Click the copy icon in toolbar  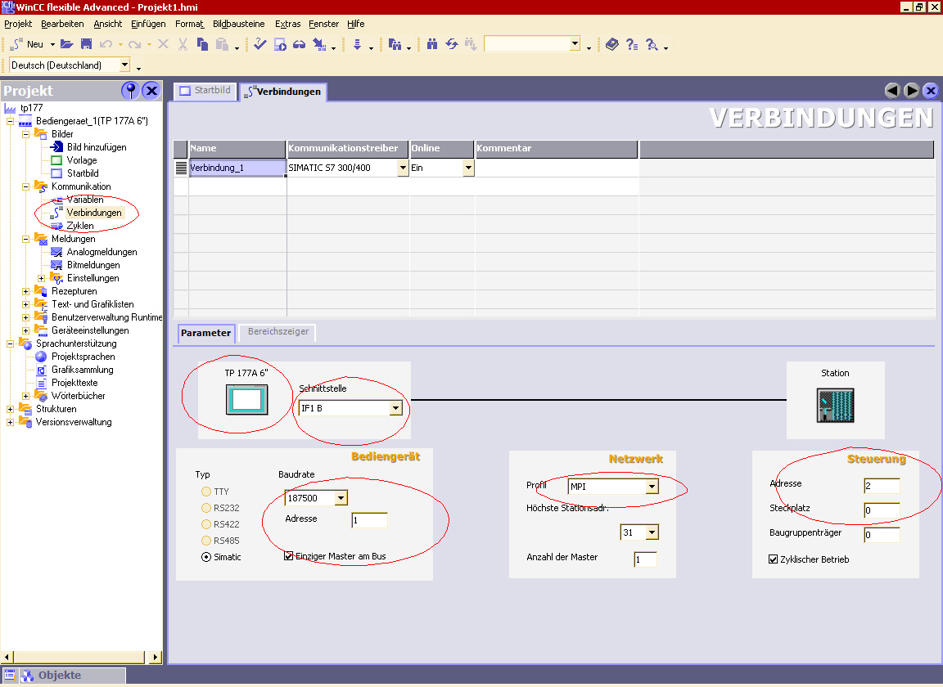[x=203, y=44]
